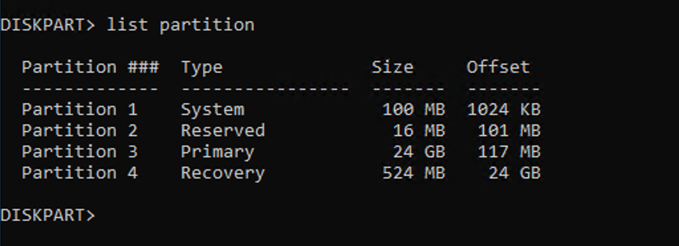The height and width of the screenshot is (246, 679).
Task: Click the 'Partition 3' row label
Action: point(80,151)
